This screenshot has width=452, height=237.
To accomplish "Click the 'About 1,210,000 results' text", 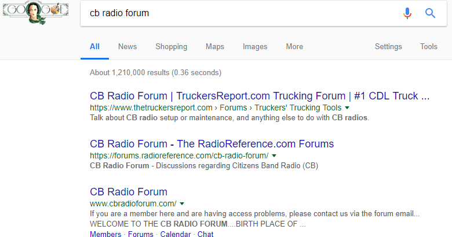I will click(156, 72).
